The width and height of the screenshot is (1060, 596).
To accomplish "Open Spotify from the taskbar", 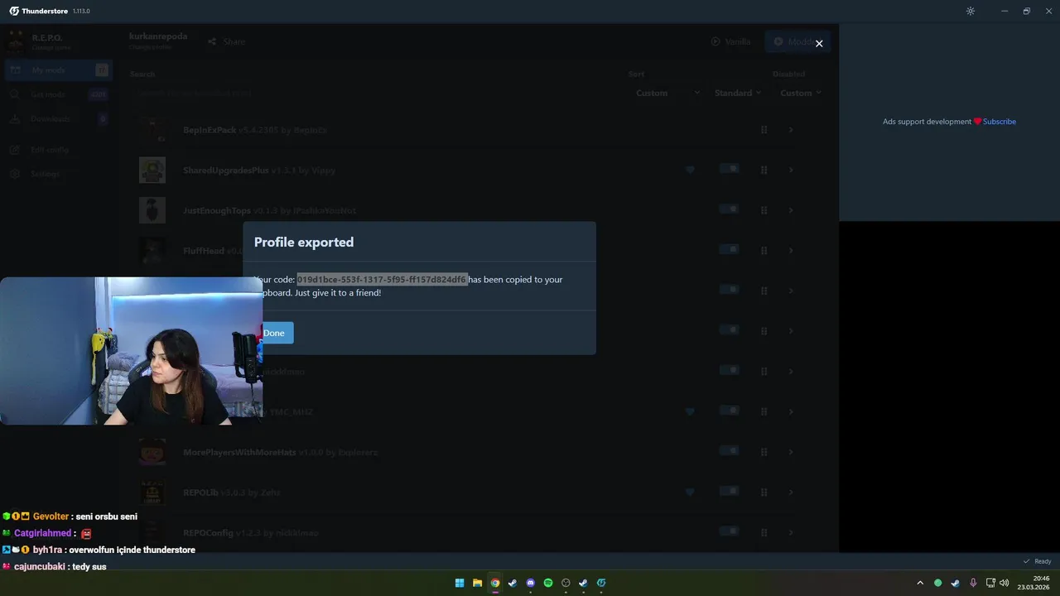I will pyautogui.click(x=548, y=583).
